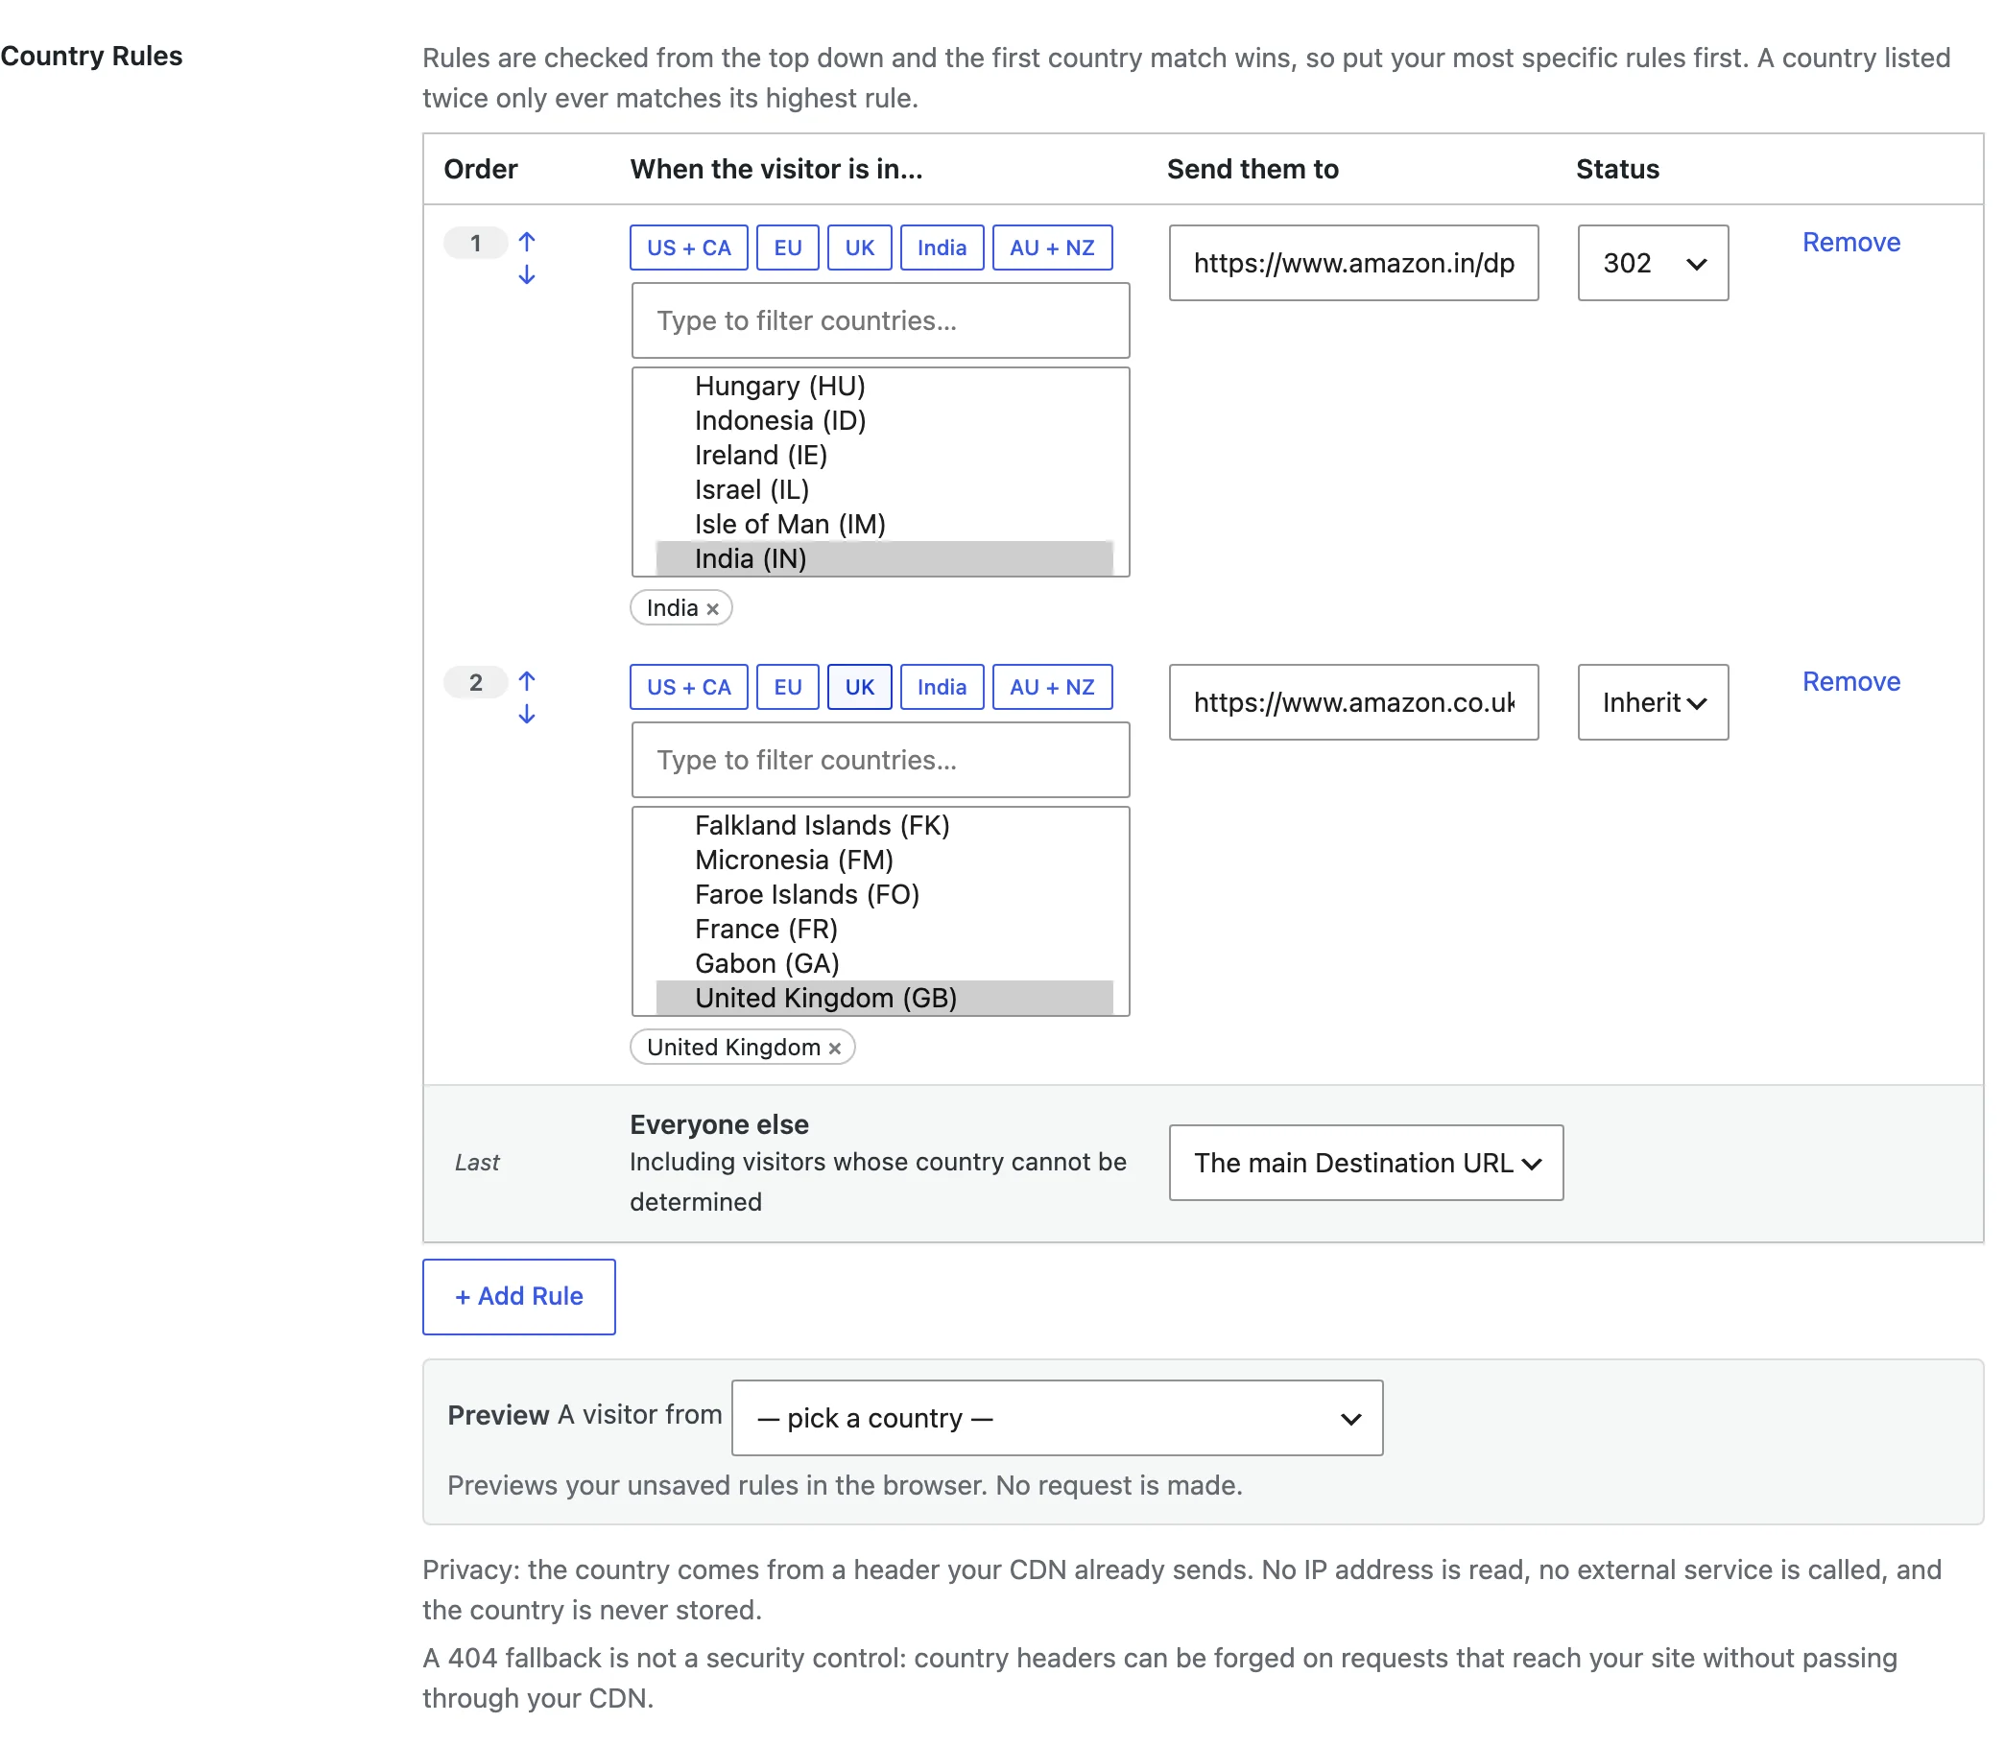Focus rule 2 country filter field
This screenshot has height=1746, width=2004.
[x=880, y=760]
